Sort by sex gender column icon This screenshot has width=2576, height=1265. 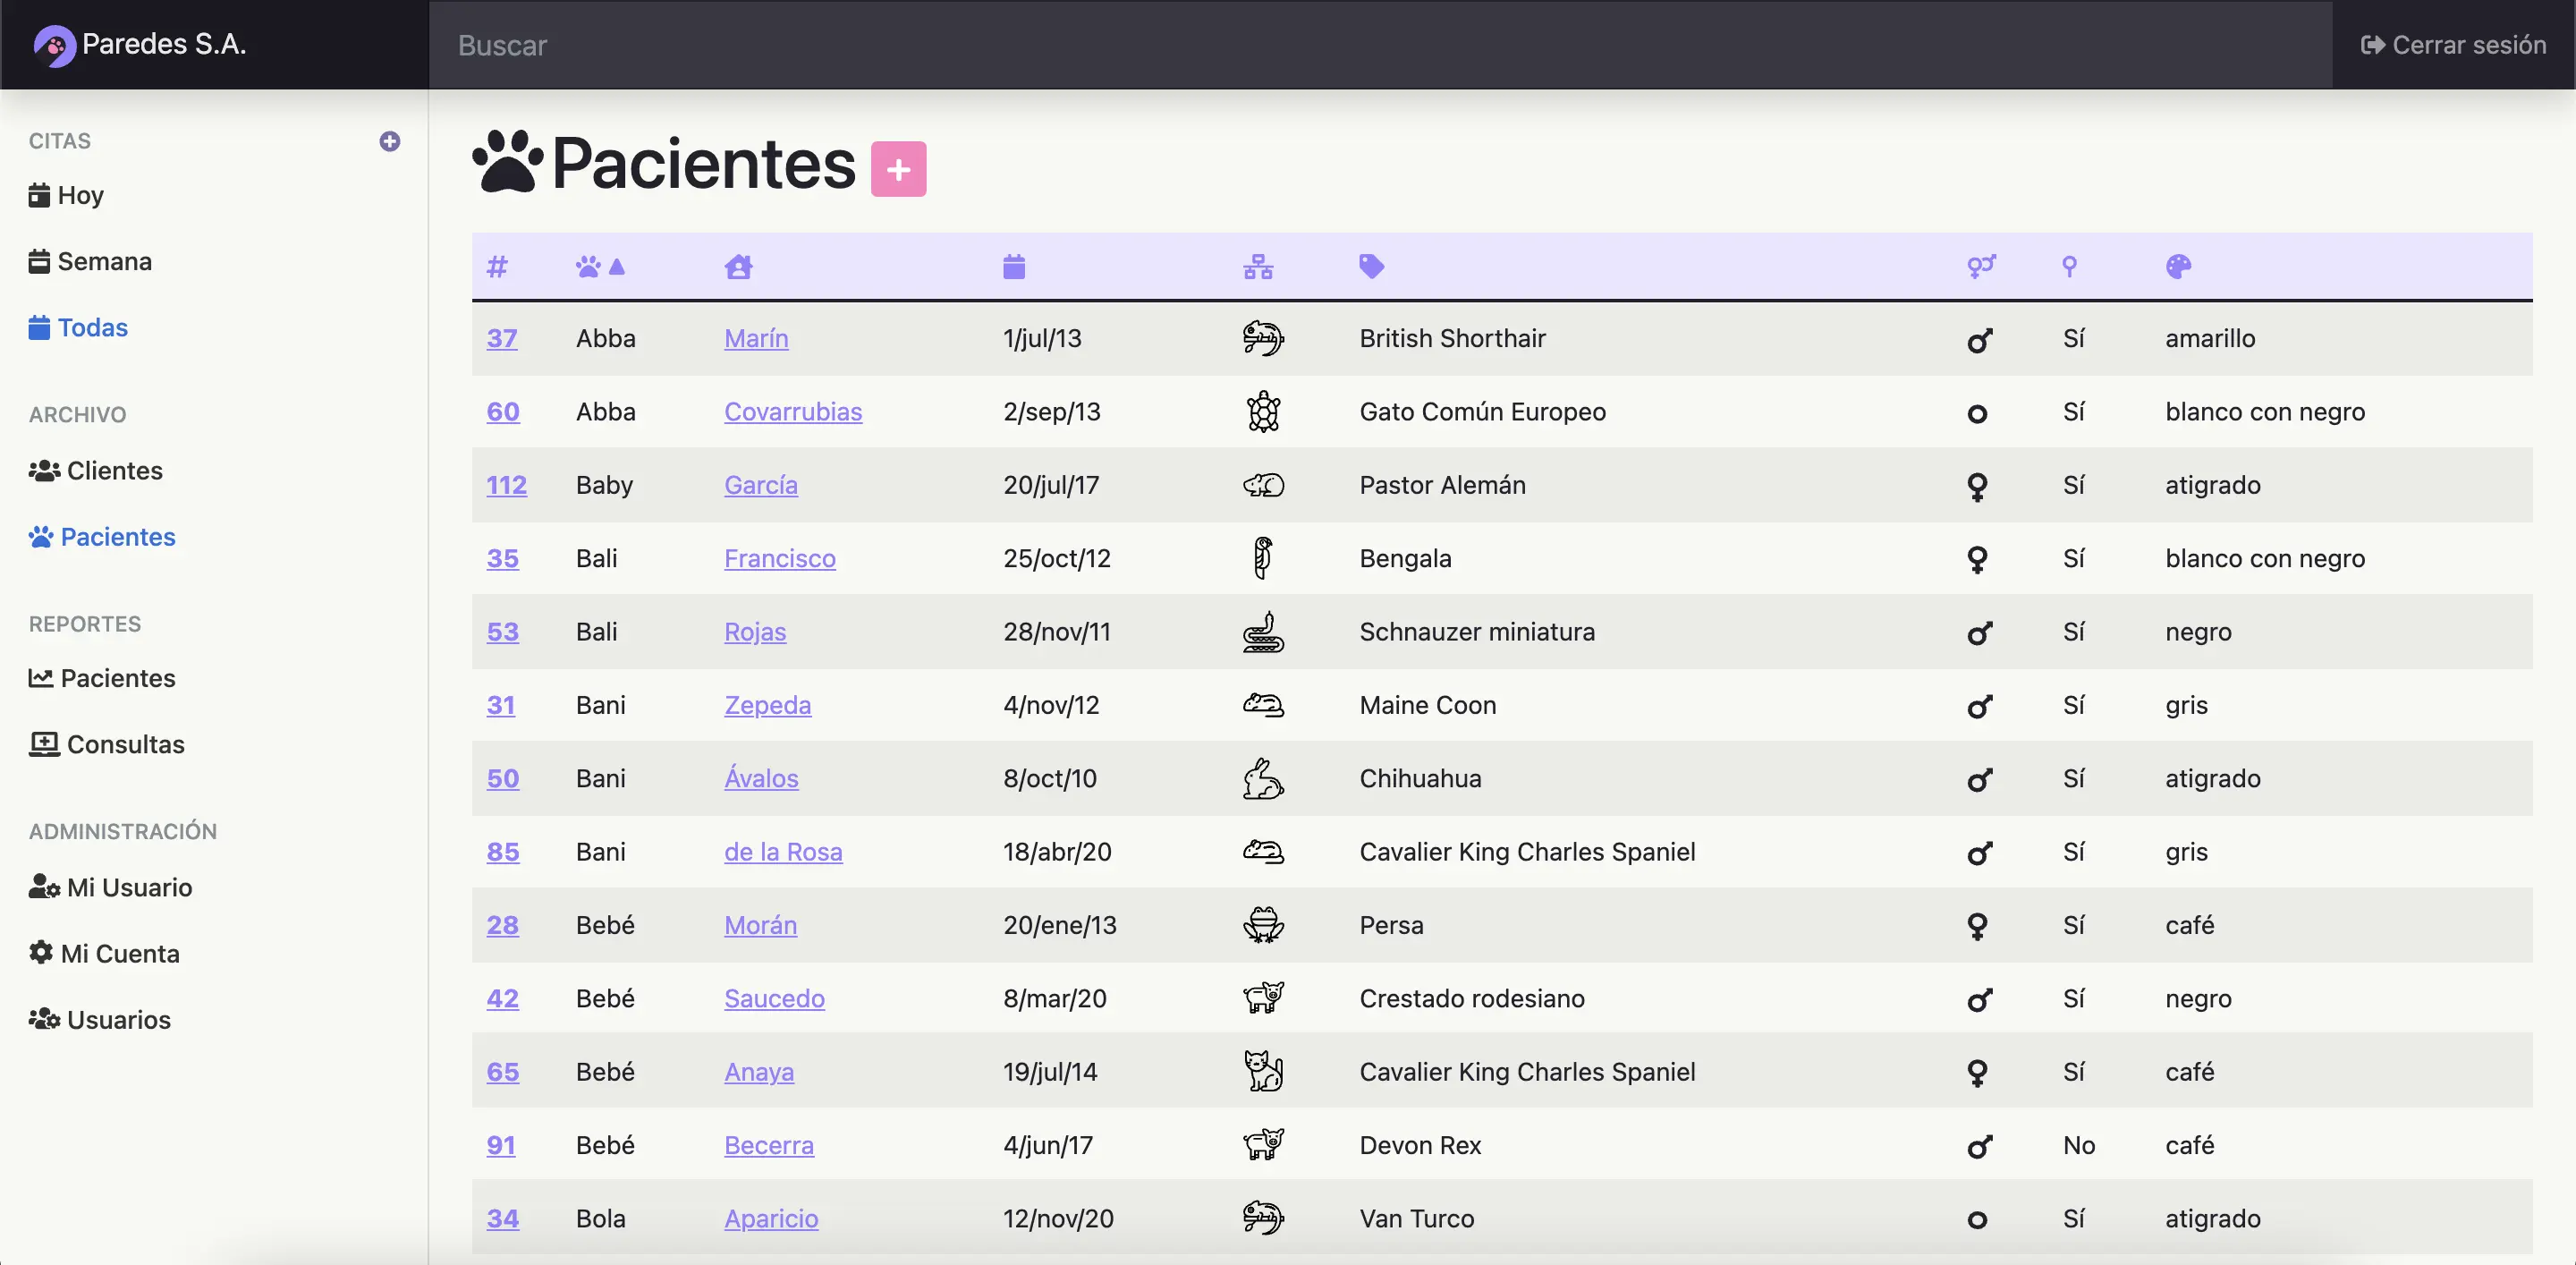pyautogui.click(x=1980, y=266)
